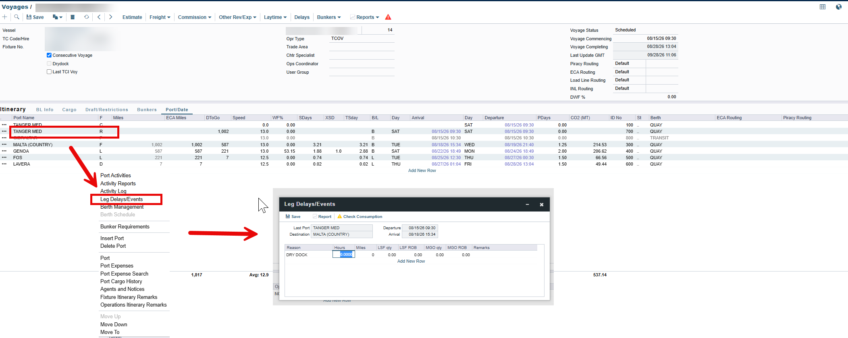Uncheck the Consecutive Voyage checkbox

(49, 55)
